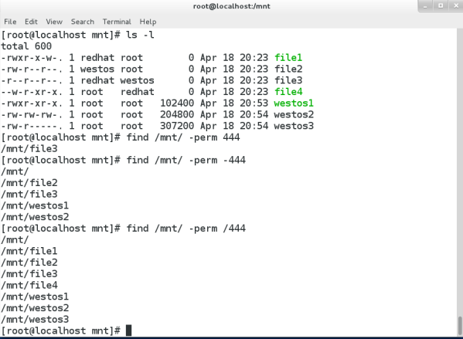Open the File menu

10,22
